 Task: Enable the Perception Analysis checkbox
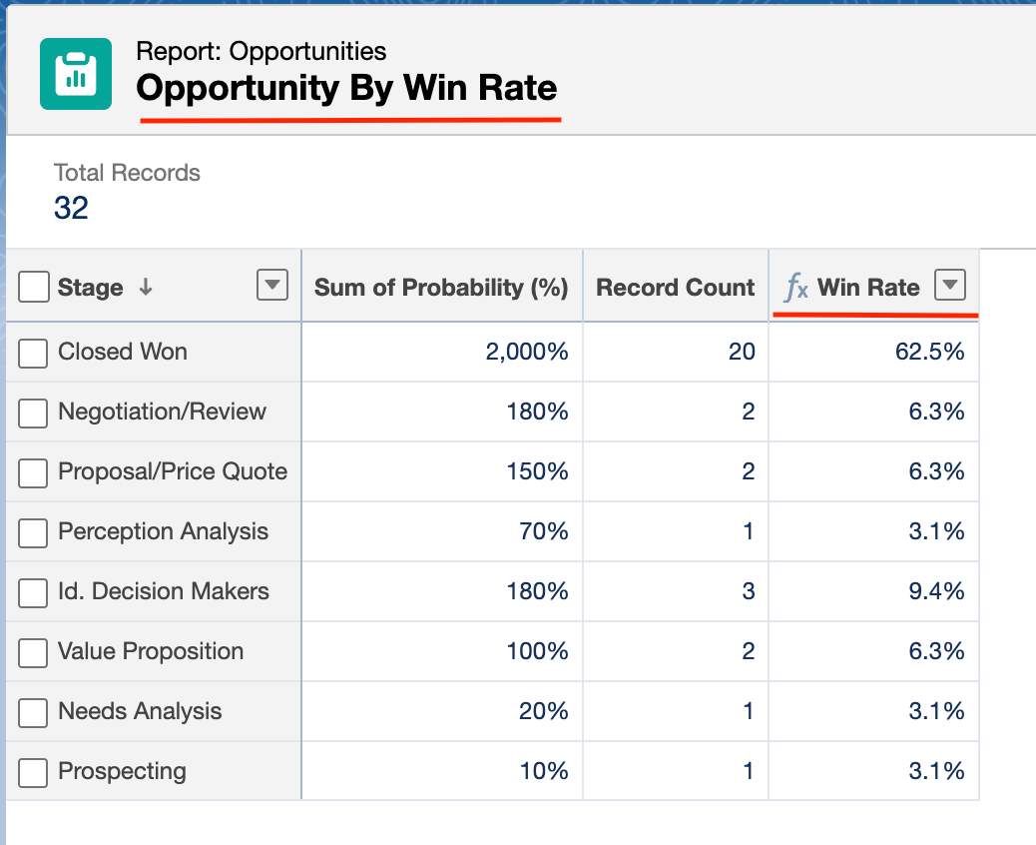point(34,532)
